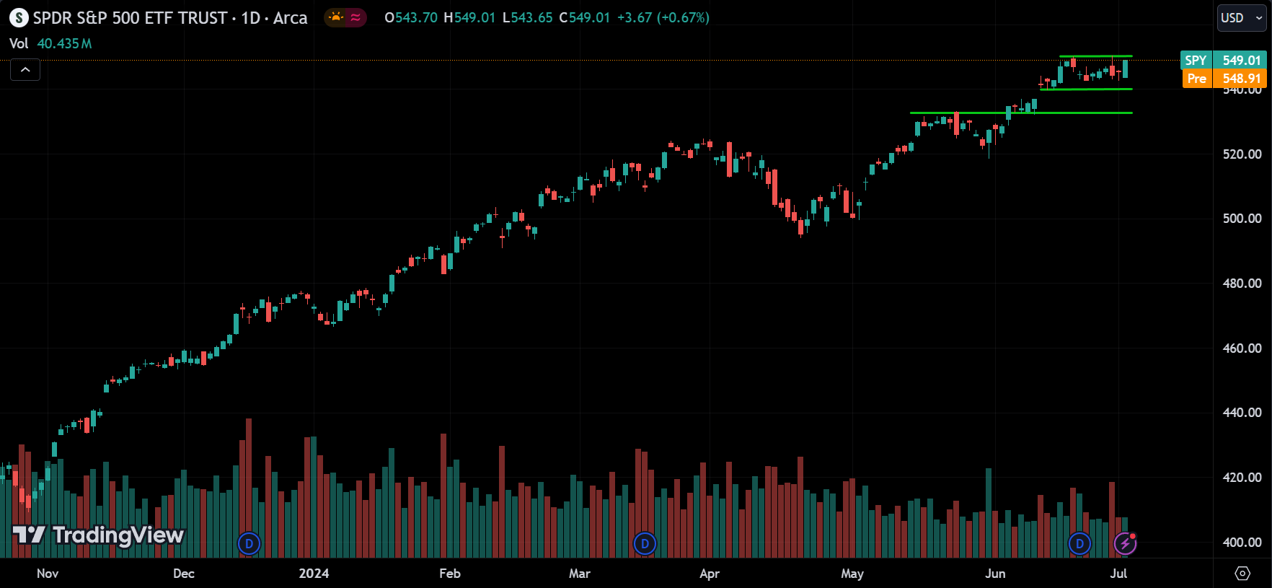Click the 2024 label on the time axis

[x=314, y=574]
